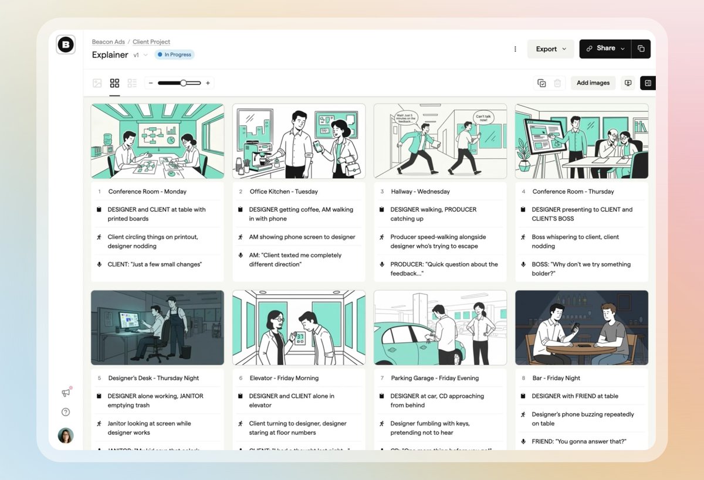Select the Conference Room Thursday thumbnail
Viewport: 704px width, 480px height.
click(x=581, y=141)
